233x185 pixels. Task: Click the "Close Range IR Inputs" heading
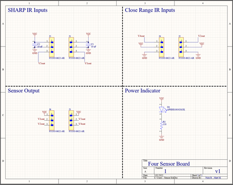pyautogui.click(x=150, y=10)
